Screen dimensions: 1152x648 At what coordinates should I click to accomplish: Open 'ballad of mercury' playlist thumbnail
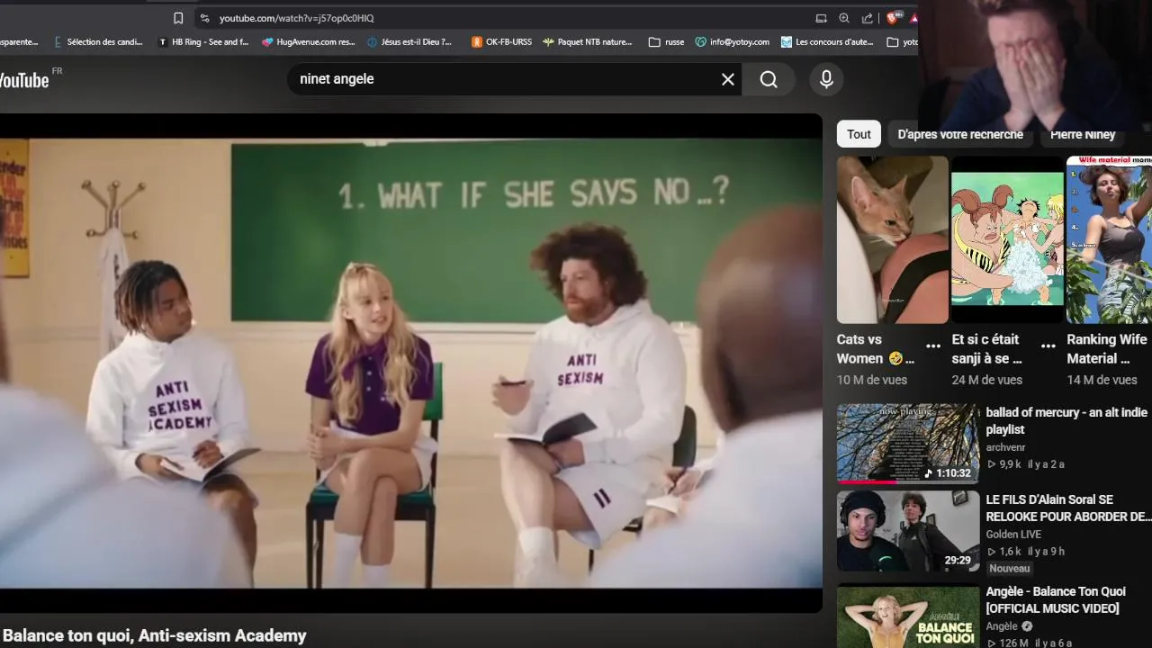click(x=908, y=444)
